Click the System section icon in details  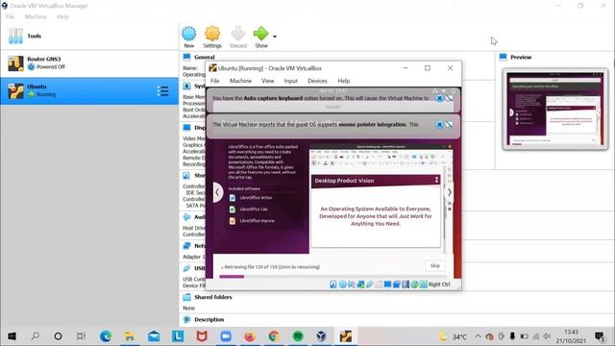click(x=186, y=86)
